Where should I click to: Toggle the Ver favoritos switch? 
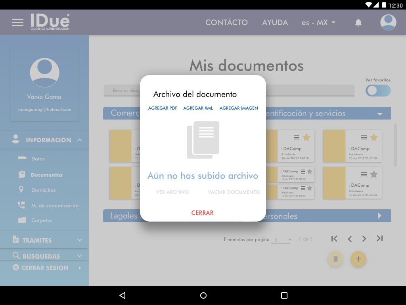[378, 91]
